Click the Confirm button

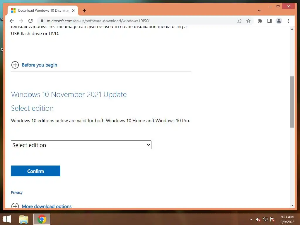(35, 171)
